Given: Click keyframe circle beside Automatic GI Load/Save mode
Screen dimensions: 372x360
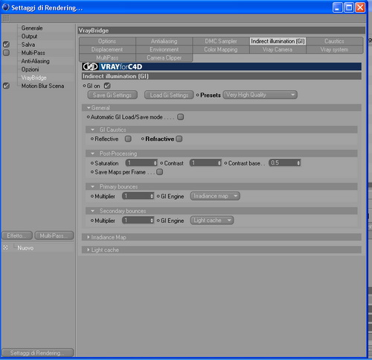Looking at the screenshot, I should (88, 117).
